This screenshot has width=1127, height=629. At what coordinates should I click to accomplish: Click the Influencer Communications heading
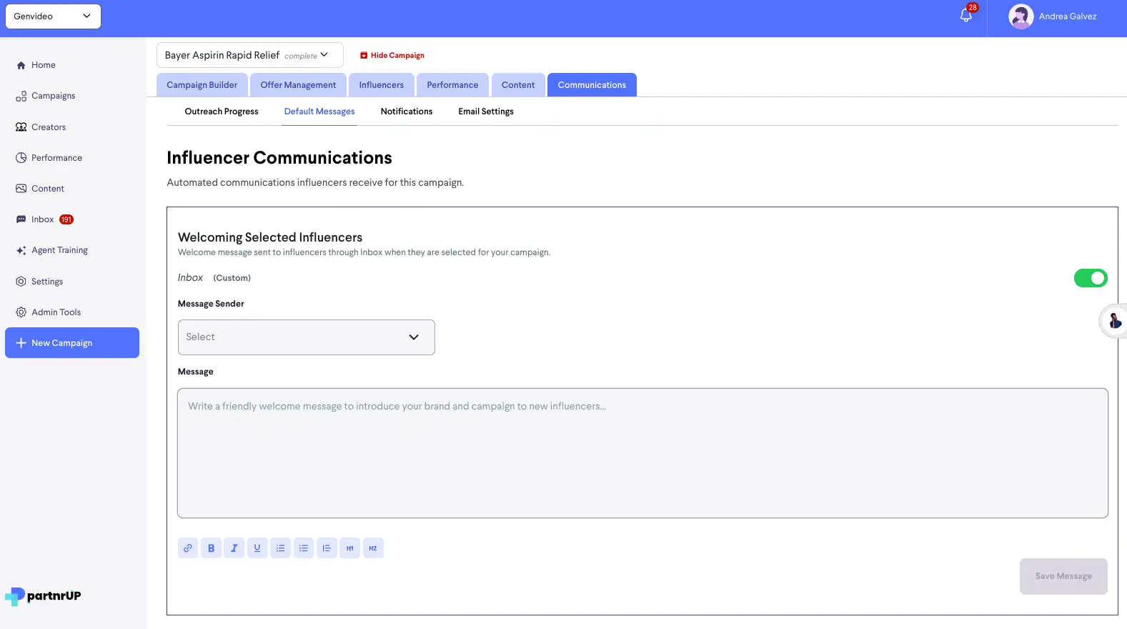pyautogui.click(x=279, y=158)
